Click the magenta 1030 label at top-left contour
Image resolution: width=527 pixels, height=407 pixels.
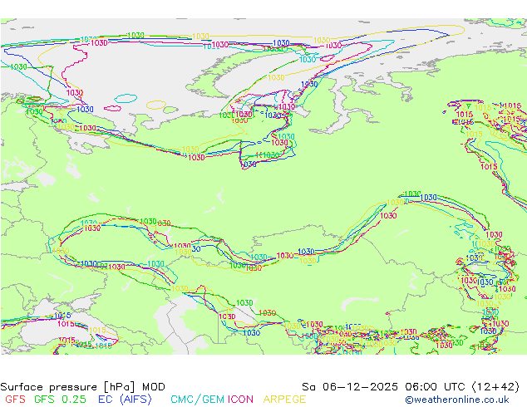tap(99, 42)
